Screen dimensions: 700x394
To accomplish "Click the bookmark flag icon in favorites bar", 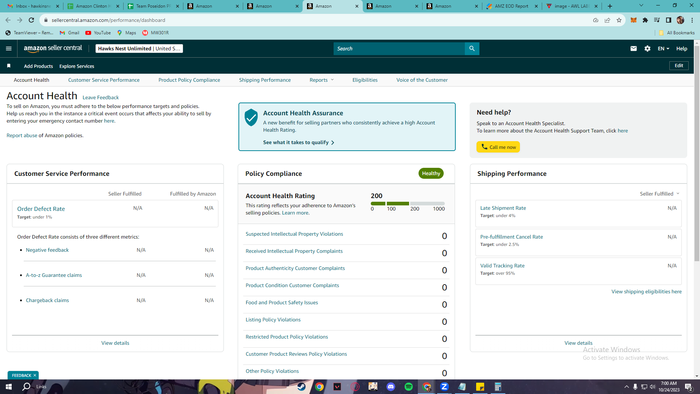I will click(9, 66).
